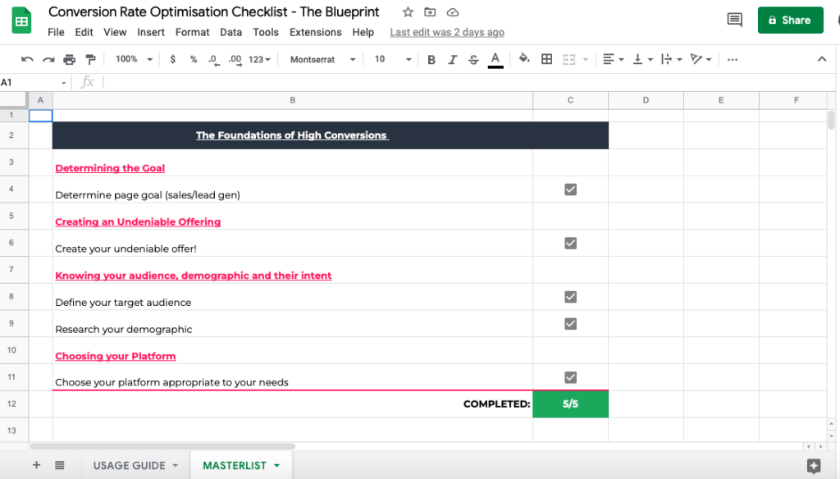Uncheck 'Deterrmine page goal' checkbox

[571, 189]
